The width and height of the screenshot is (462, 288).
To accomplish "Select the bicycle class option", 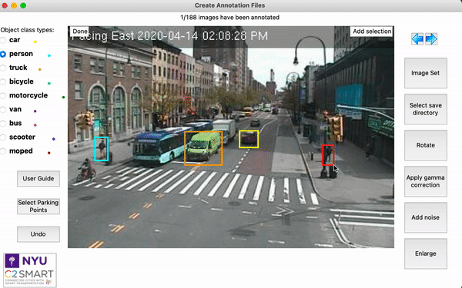I will (3, 81).
